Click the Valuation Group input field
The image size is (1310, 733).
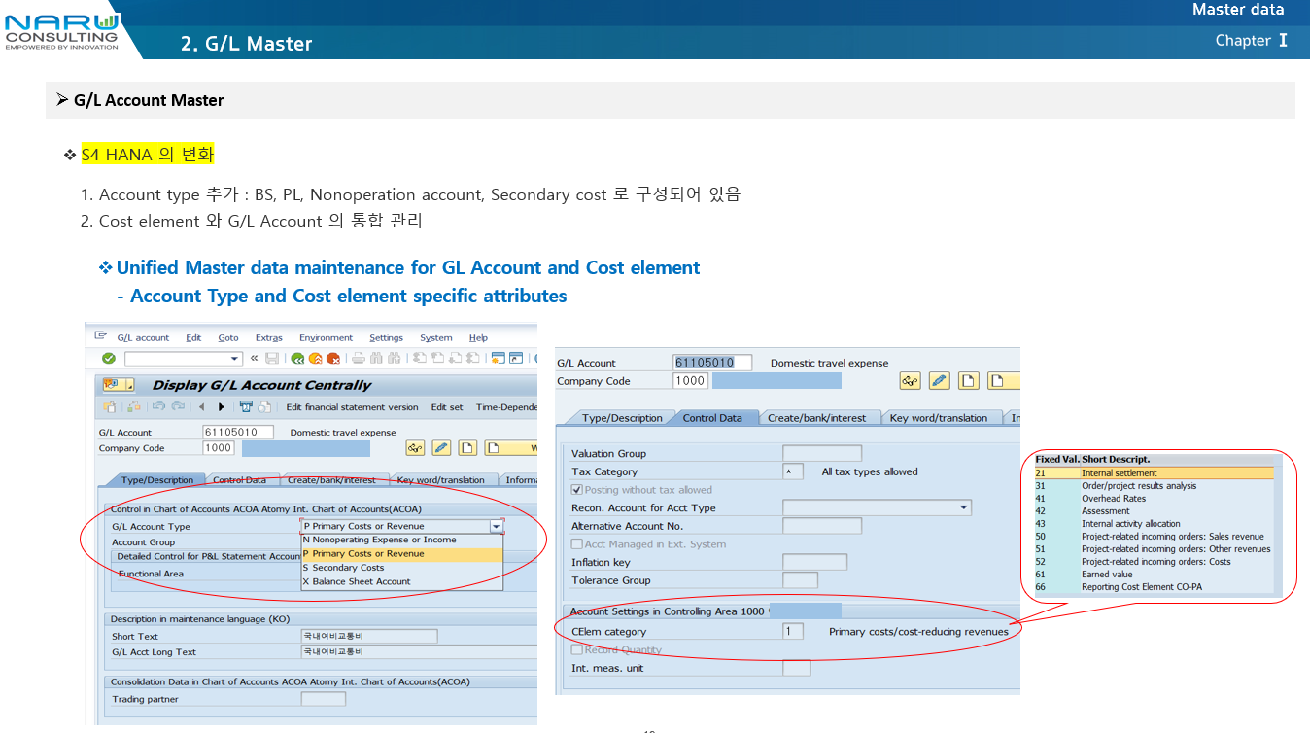(x=822, y=453)
